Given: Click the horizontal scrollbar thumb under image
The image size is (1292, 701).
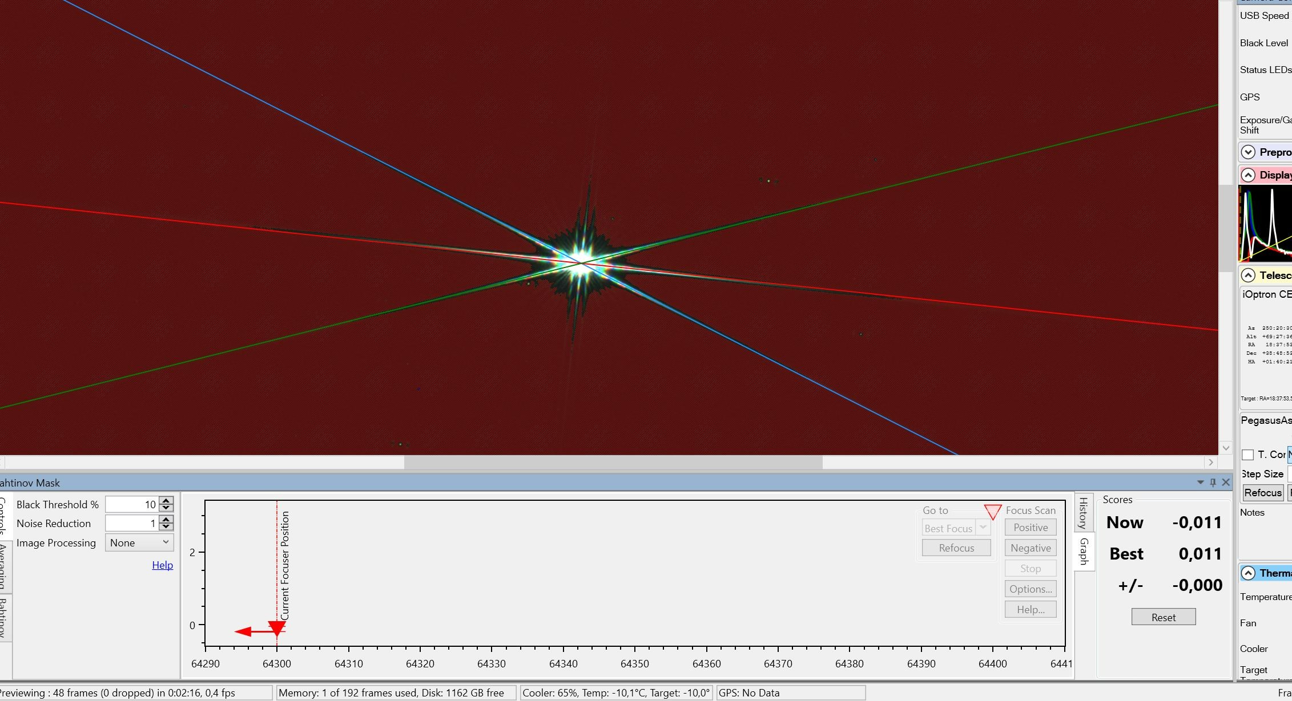Looking at the screenshot, I should [613, 462].
